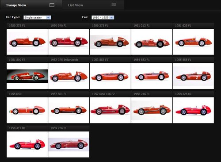Open the 1955 555 F1 thumbnail
Viewport: 221px width, 162px height.
[193, 76]
